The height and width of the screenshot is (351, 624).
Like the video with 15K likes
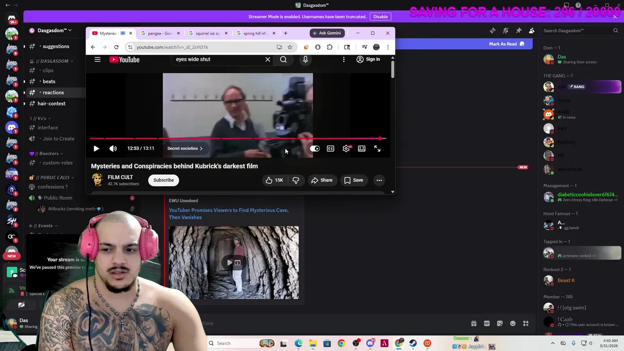pos(274,180)
